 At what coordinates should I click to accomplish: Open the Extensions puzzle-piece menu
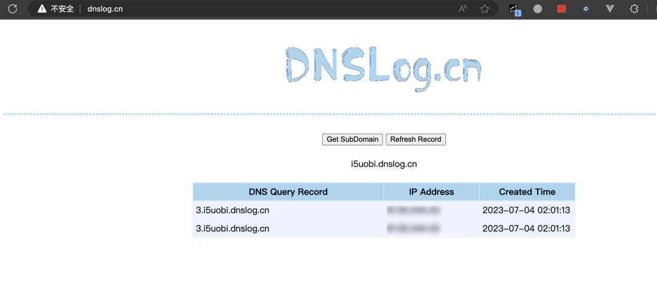click(634, 9)
